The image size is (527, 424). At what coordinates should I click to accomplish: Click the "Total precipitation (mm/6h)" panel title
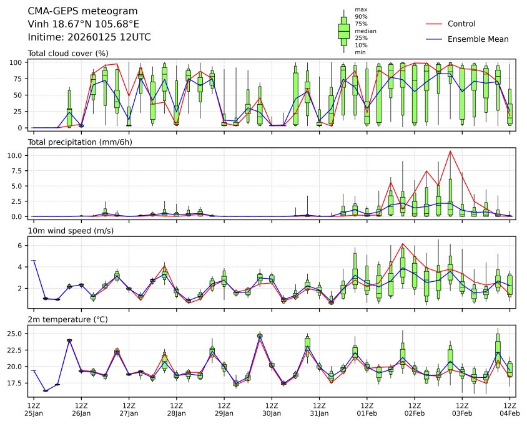(79, 142)
